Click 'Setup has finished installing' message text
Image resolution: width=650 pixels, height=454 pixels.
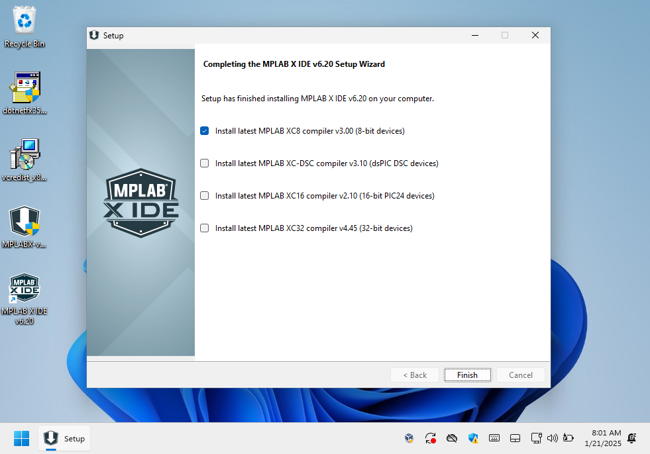tap(317, 99)
